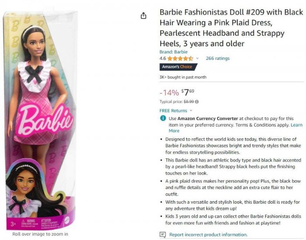306x240 pixels.
Task: Click the $7.69 price
Action: click(x=188, y=92)
